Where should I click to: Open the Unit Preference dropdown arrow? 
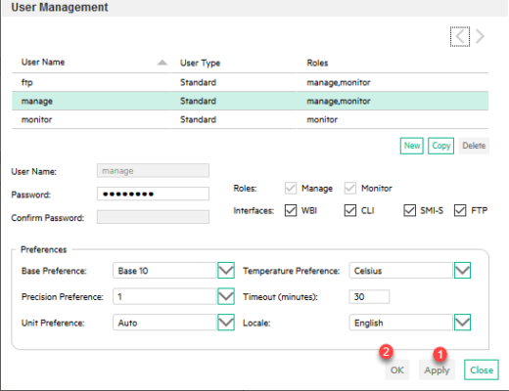tap(226, 323)
